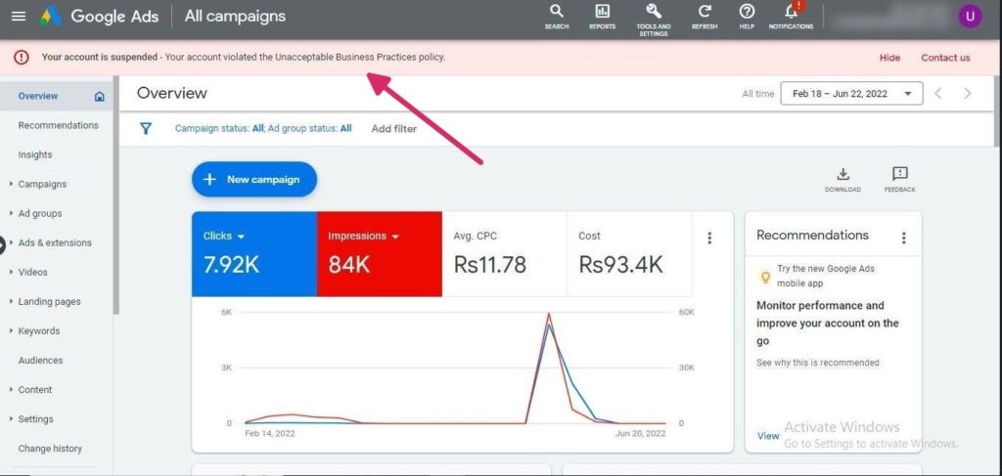Open the date range dropdown
This screenshot has width=1002, height=476.
pyautogui.click(x=850, y=94)
